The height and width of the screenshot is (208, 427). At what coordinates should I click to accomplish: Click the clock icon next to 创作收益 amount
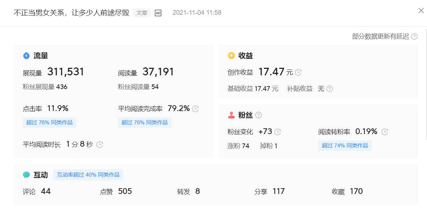point(298,72)
